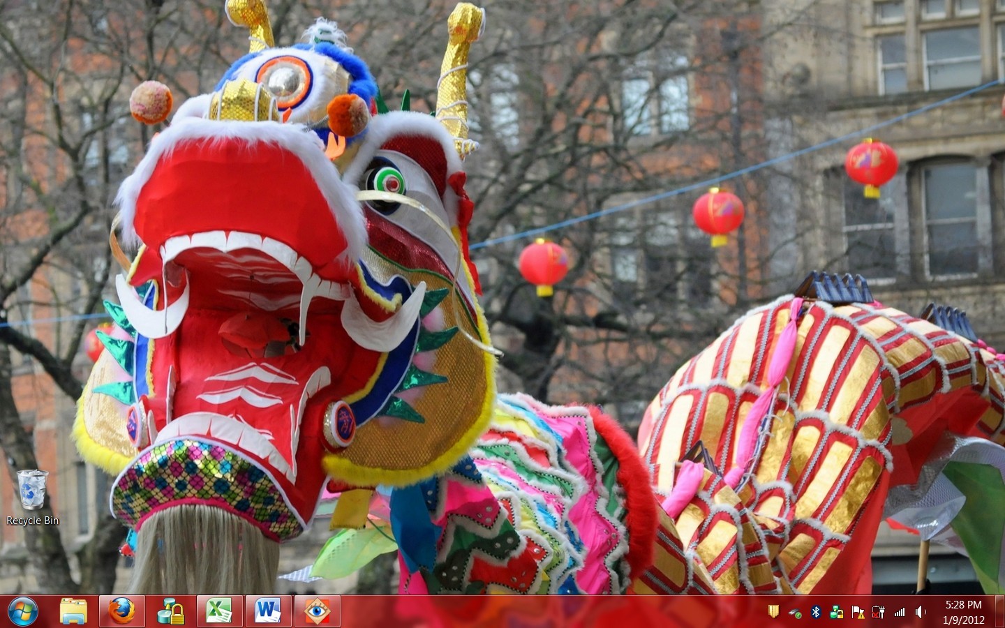Click the network computers lock tray icon

[837, 613]
